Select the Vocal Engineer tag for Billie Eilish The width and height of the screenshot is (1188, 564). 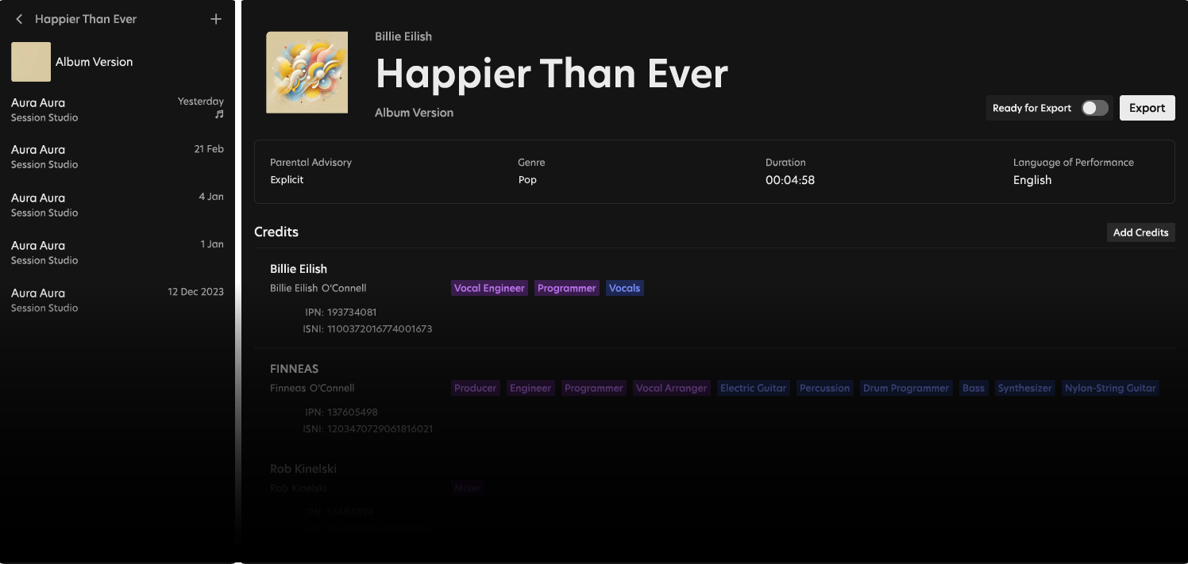[x=489, y=288]
